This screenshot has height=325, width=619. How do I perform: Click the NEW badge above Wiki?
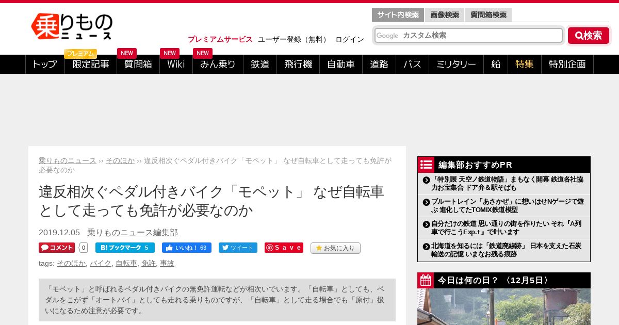pos(170,53)
